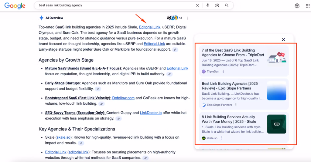Screen dimensions: 311x162
Task: Click the Google logo
Action: 15,5
